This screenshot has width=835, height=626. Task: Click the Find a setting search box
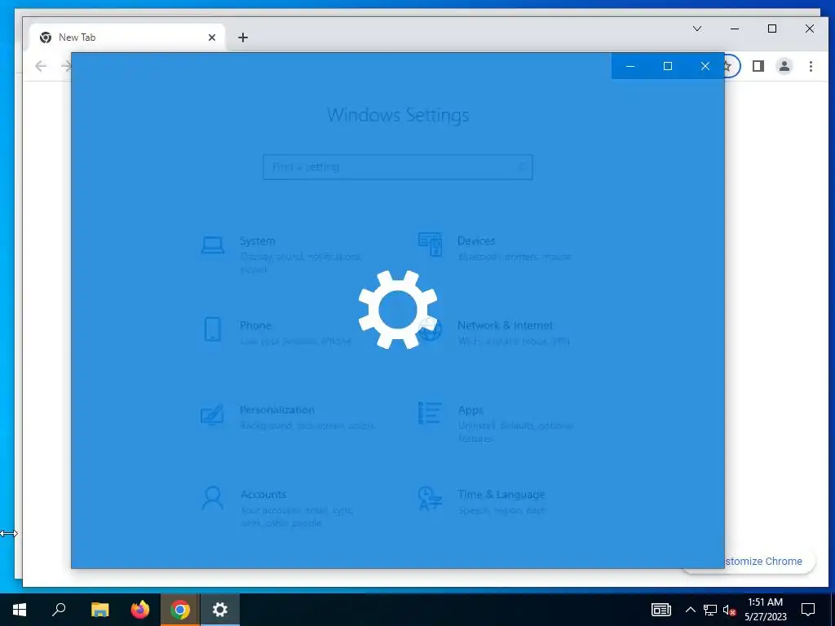tap(398, 167)
